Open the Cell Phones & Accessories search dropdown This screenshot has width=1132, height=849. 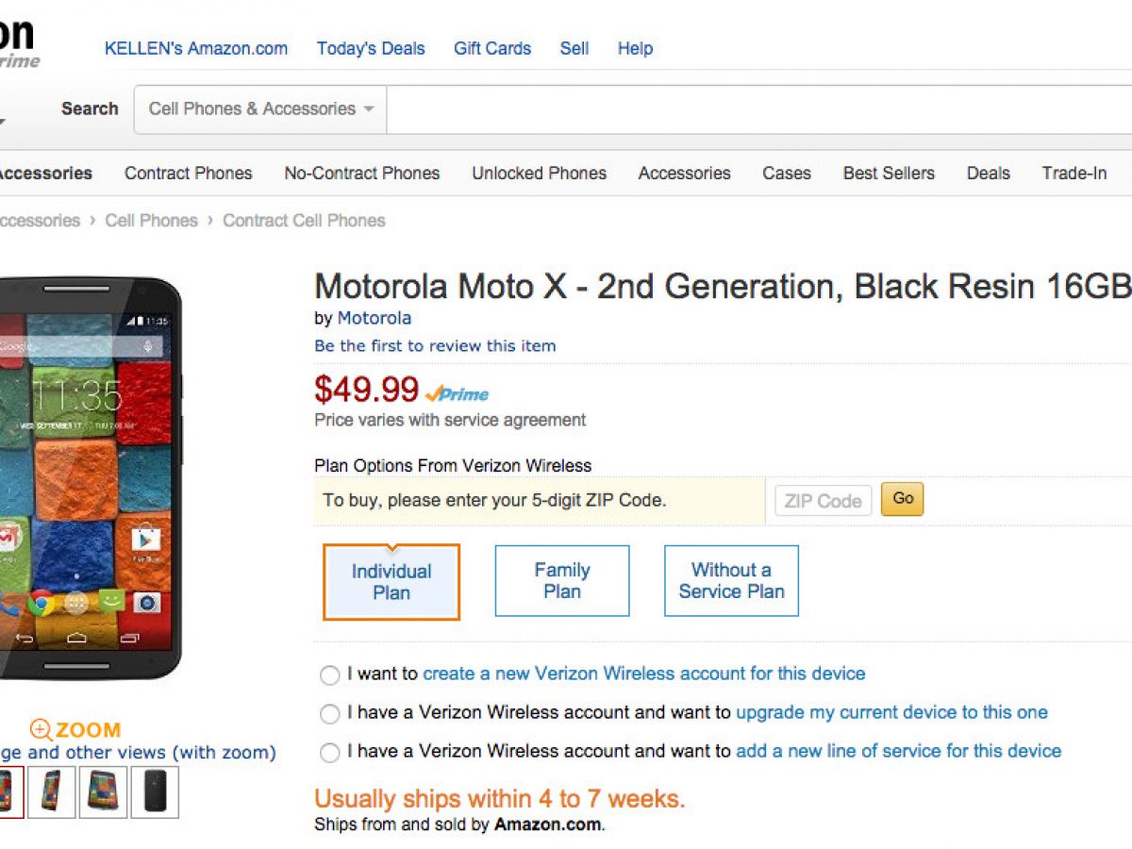pyautogui.click(x=260, y=108)
